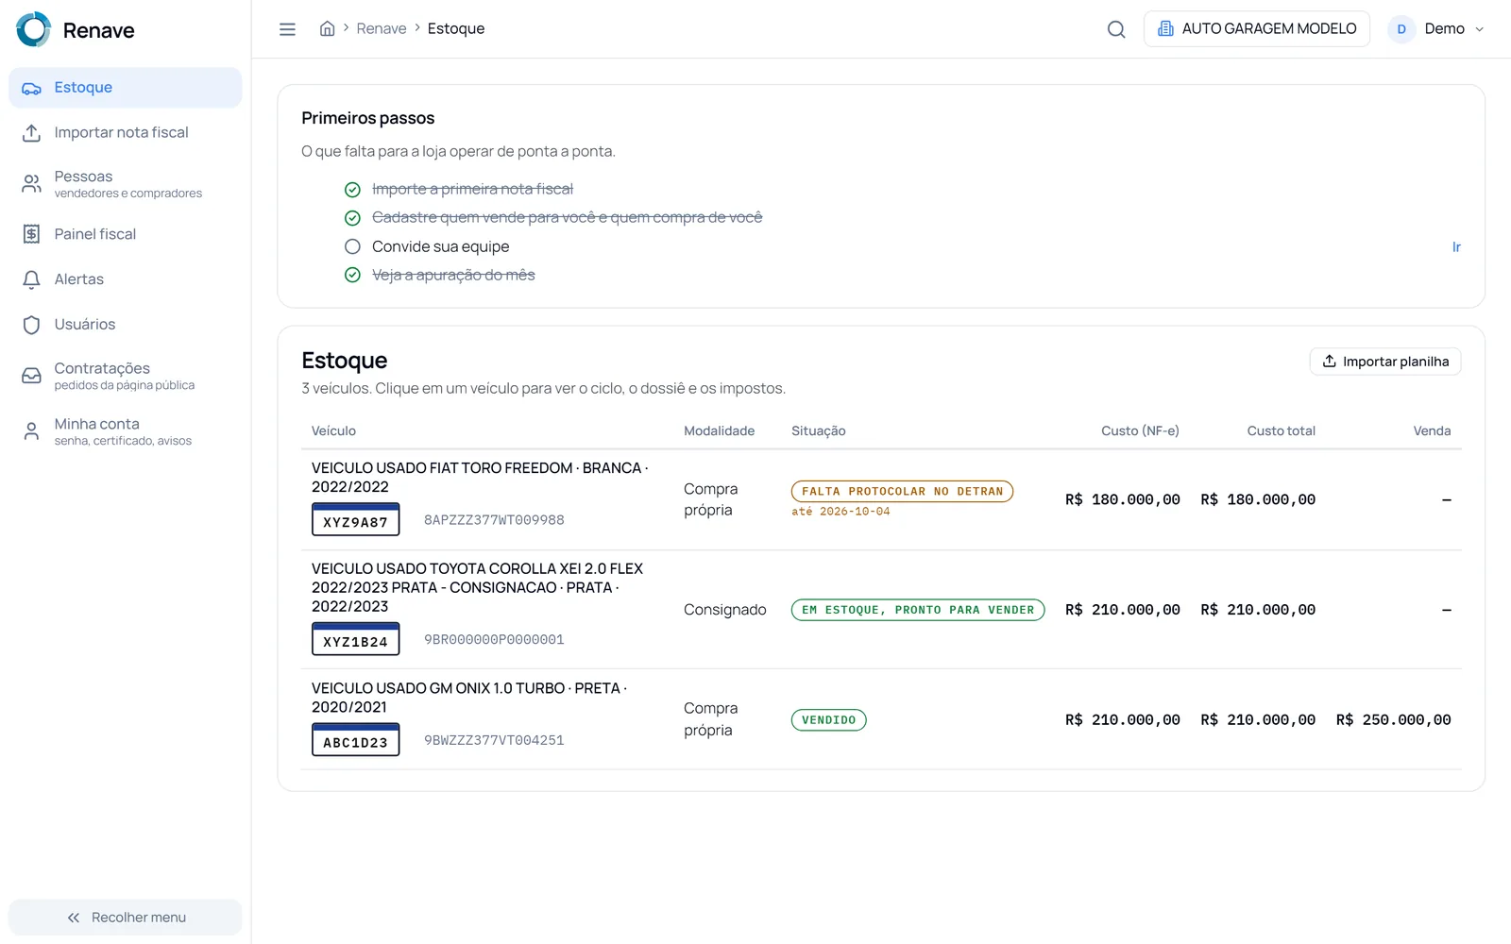Image resolution: width=1511 pixels, height=944 pixels.
Task: Click the Importar planilha button
Action: tap(1384, 362)
